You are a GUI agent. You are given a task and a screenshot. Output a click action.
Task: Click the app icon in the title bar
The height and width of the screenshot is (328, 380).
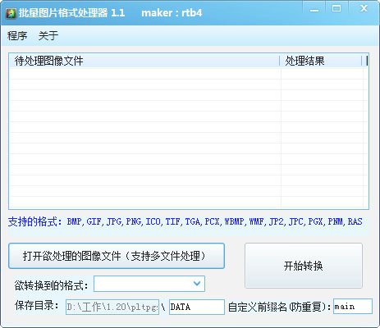point(11,13)
